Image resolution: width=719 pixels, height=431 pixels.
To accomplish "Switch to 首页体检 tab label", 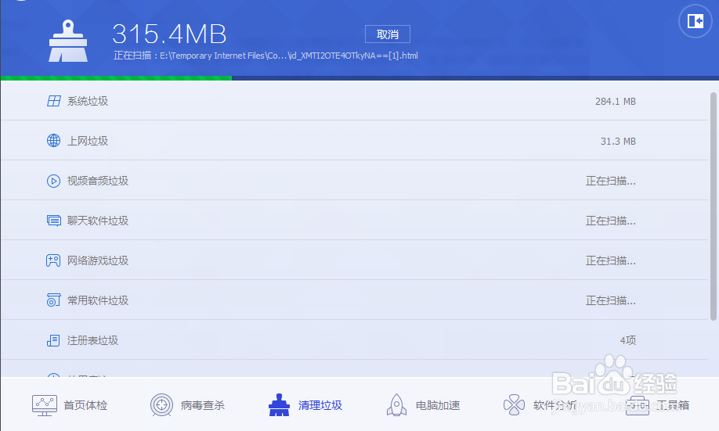I will [85, 405].
